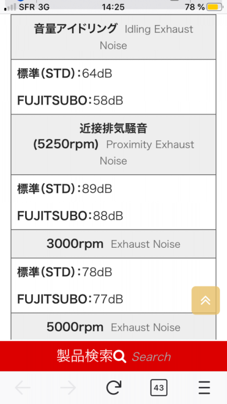227x404 pixels.
Task: Go back with the left arrow icon
Action: coord(23,388)
